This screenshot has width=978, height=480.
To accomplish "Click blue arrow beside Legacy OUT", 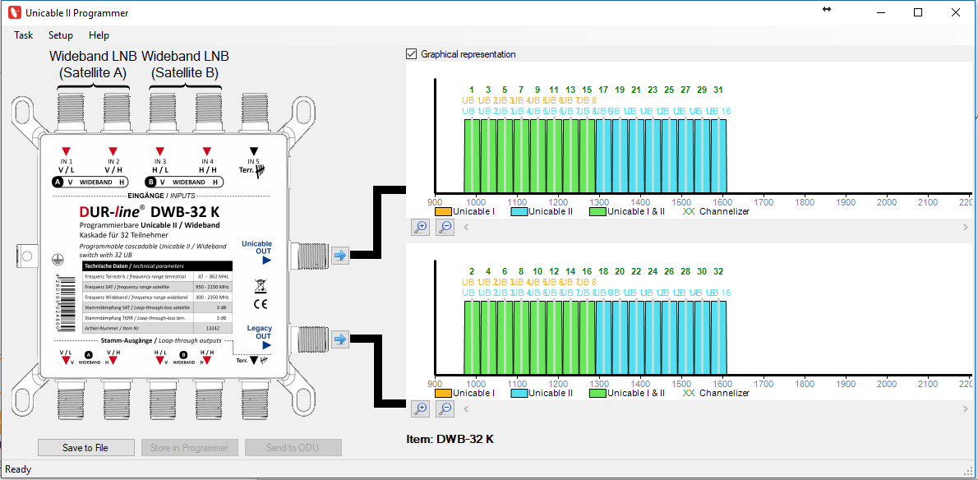I will (x=340, y=339).
